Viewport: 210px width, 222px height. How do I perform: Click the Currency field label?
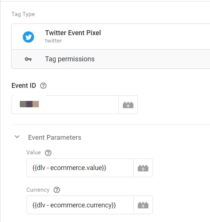(38, 190)
